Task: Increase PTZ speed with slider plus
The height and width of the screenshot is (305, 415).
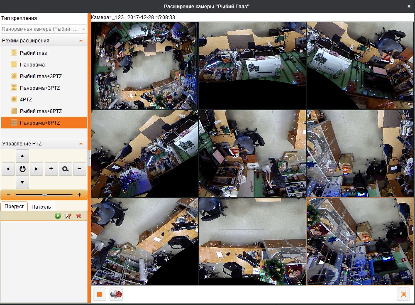Action: coord(79,195)
